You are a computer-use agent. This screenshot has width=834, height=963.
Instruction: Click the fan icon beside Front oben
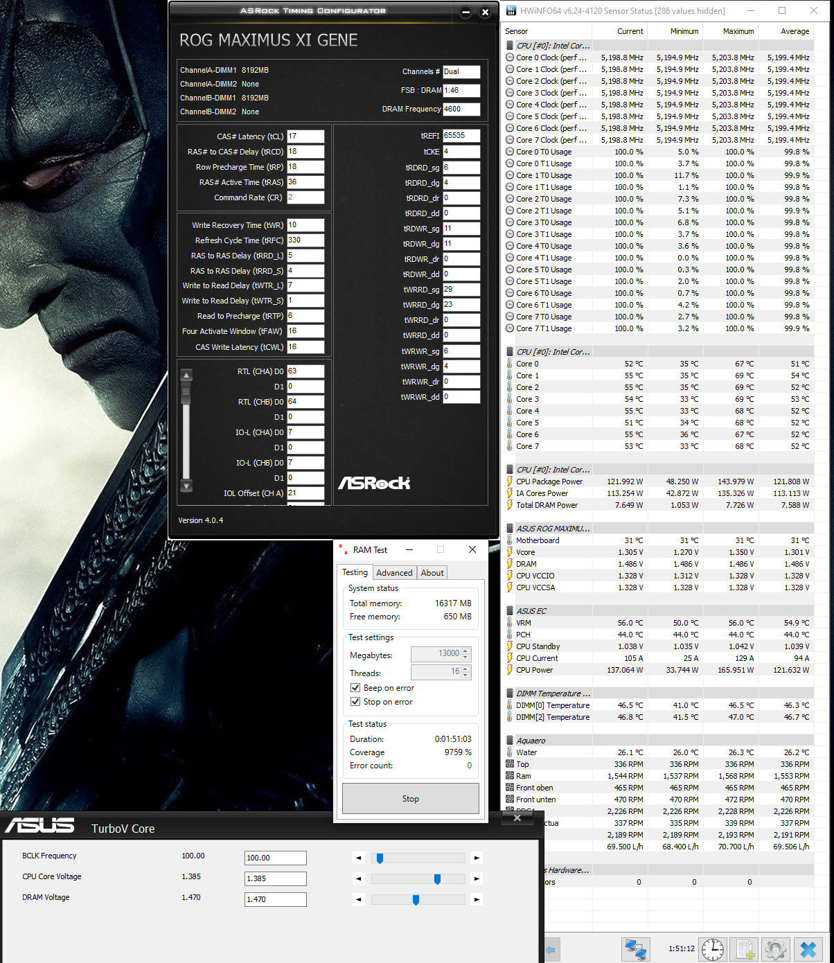pos(510,788)
